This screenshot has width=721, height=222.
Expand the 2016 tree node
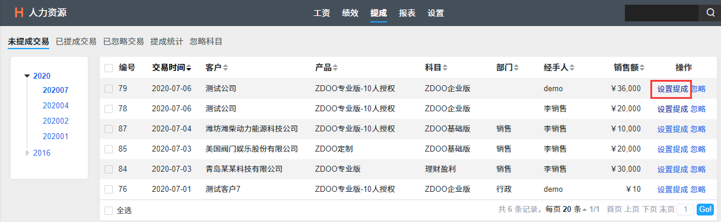(x=27, y=153)
